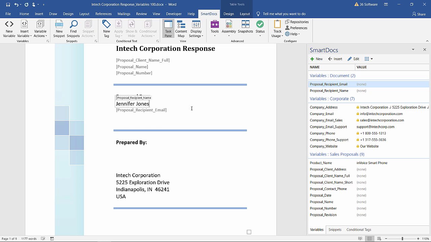Click New in SmartDocs pane

click(317, 59)
